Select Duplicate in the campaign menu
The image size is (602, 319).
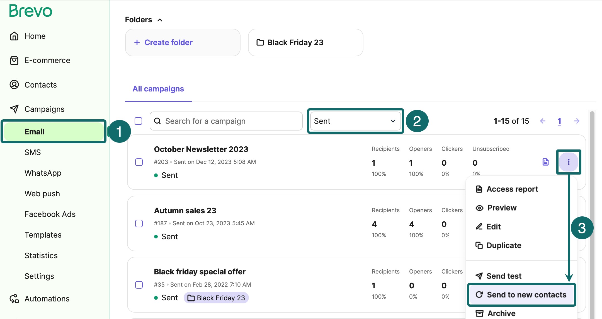click(504, 245)
